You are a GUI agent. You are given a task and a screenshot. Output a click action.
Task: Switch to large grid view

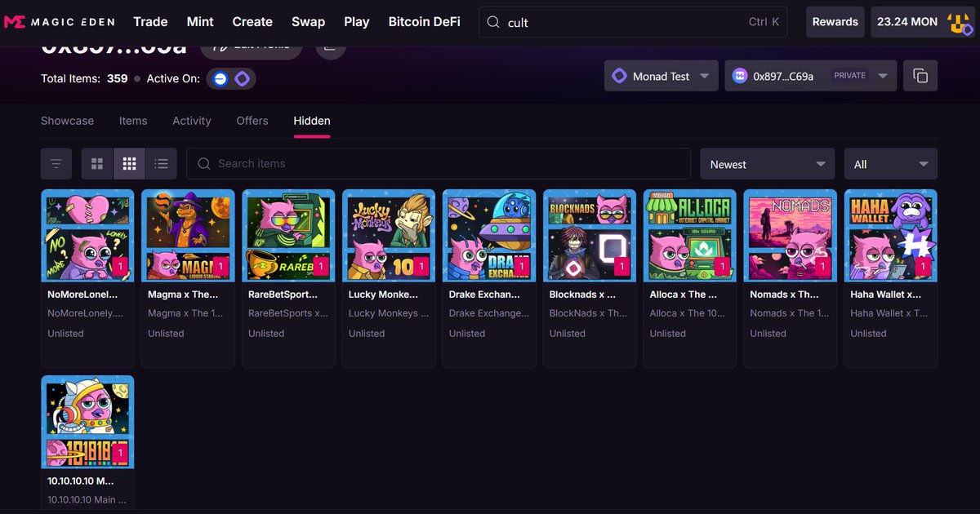point(97,164)
